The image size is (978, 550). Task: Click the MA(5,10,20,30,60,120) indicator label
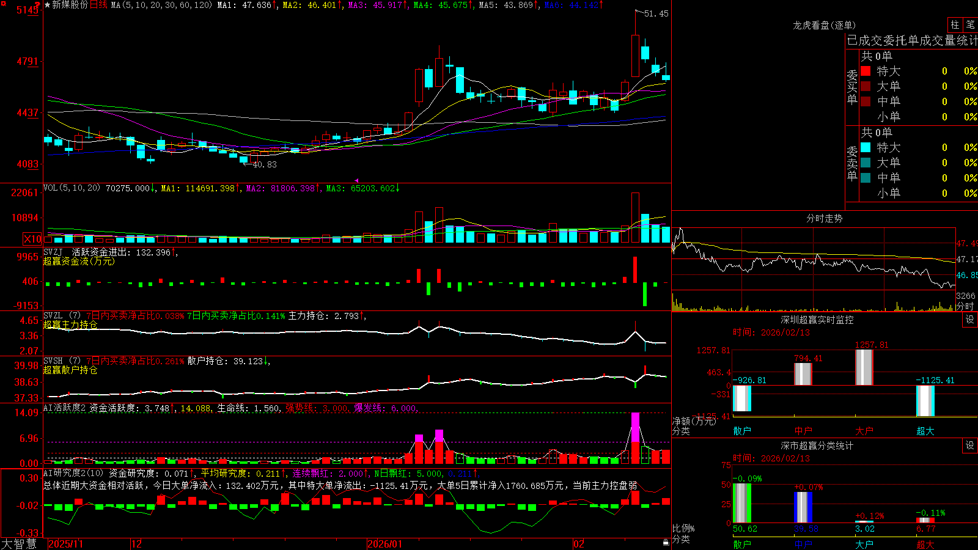pyautogui.click(x=161, y=5)
